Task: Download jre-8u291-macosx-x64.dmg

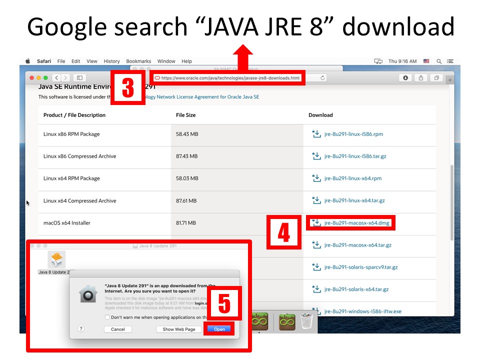Action: (357, 223)
